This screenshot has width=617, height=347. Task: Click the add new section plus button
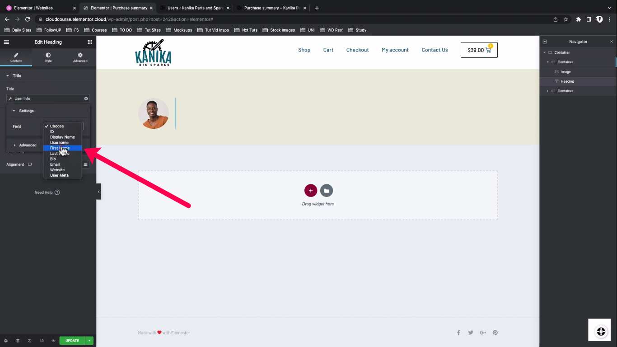[x=311, y=191]
